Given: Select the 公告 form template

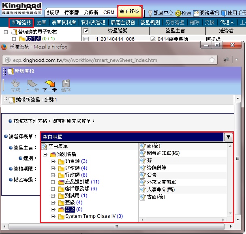Looking at the screenshot, I should [152, 175].
